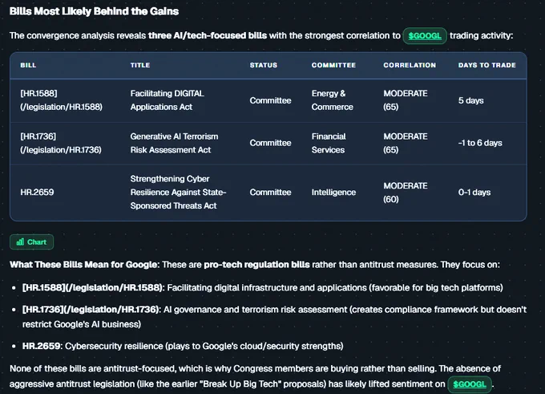Viewport: 545px width, 394px height.
Task: Sort by the BILL column header
Action: 28,65
